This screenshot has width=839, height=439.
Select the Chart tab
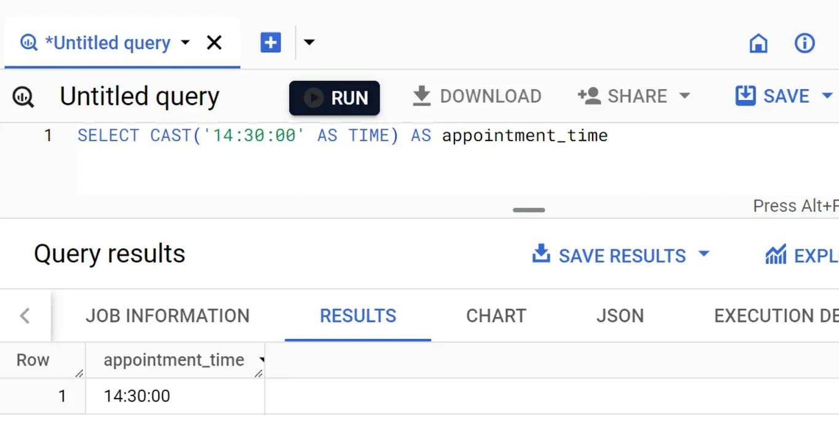click(496, 316)
